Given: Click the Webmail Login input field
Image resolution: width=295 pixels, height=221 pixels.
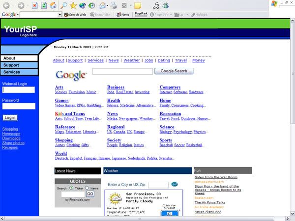Looking at the screenshot, I should coord(19,90).
